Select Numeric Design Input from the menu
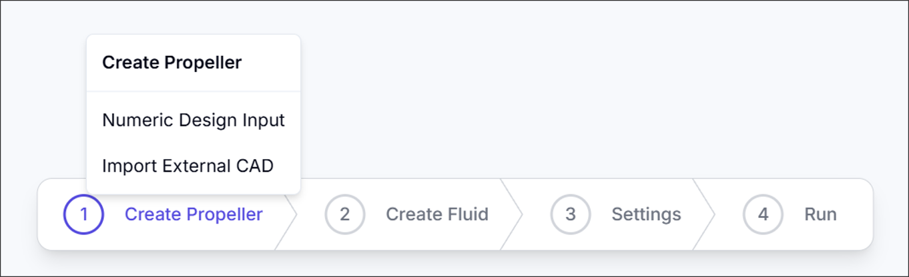The image size is (909, 277). point(194,120)
